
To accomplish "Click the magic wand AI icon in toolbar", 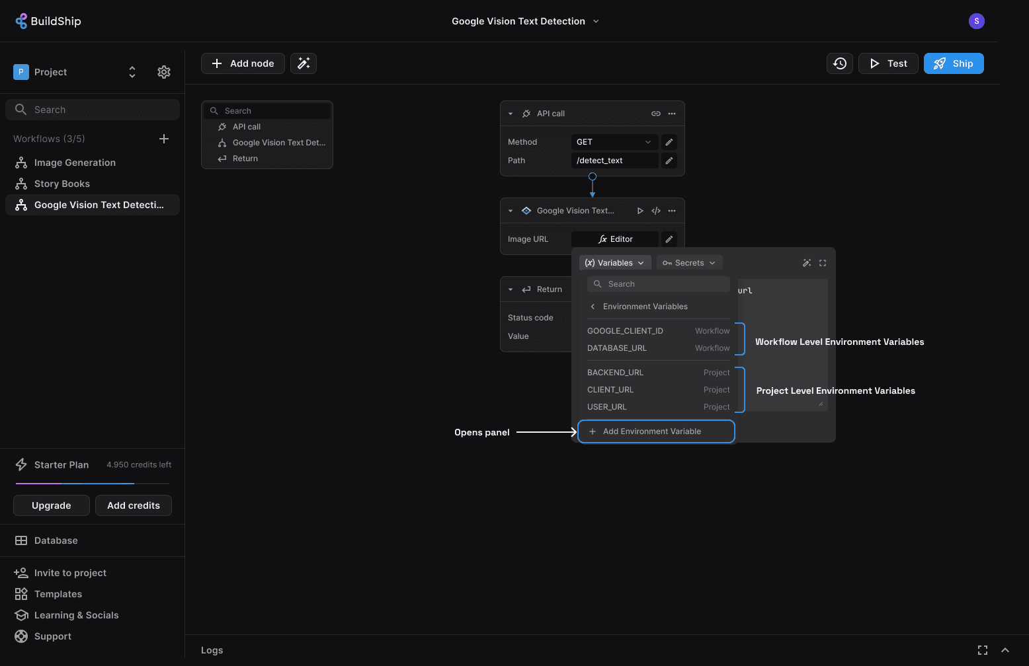I will pyautogui.click(x=304, y=63).
